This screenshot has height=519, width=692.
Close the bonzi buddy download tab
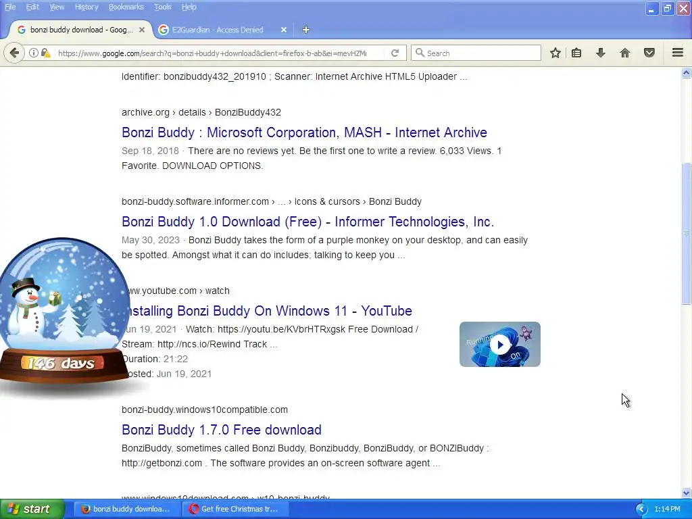point(142,30)
